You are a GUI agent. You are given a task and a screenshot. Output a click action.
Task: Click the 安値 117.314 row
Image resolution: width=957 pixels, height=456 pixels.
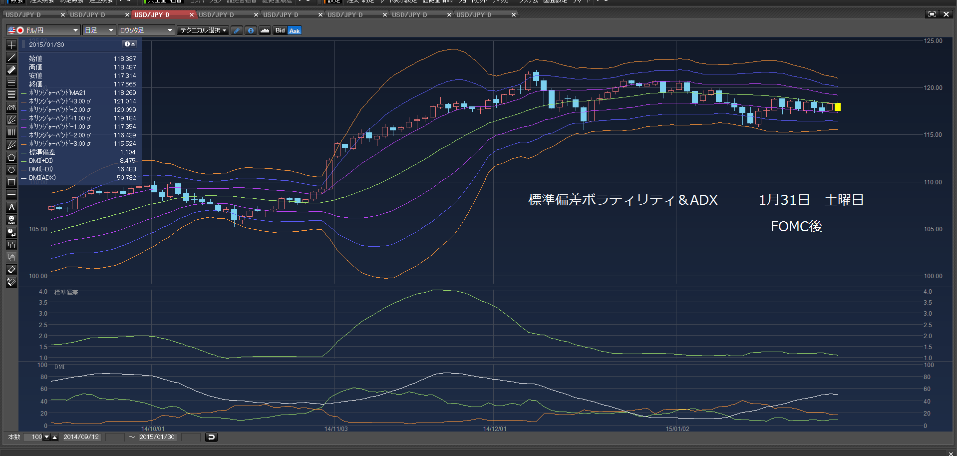pos(81,76)
